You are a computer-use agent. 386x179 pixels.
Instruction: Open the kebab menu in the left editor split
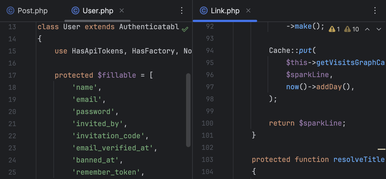[x=182, y=10]
